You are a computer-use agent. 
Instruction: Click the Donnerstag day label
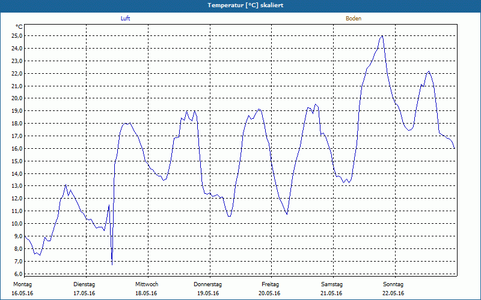(207, 284)
